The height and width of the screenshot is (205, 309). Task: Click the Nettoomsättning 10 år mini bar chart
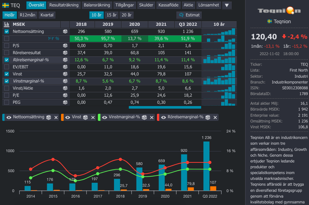219,32
